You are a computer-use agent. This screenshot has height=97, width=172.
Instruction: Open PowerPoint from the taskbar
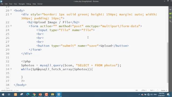[x=40, y=95]
